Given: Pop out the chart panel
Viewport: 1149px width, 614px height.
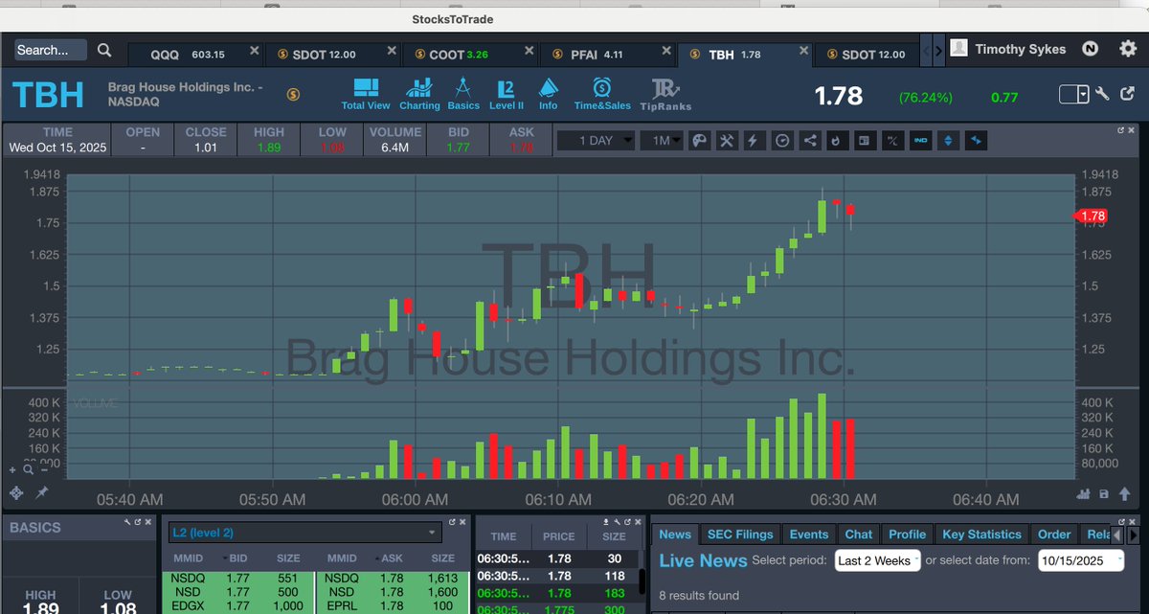Looking at the screenshot, I should click(x=1121, y=129).
